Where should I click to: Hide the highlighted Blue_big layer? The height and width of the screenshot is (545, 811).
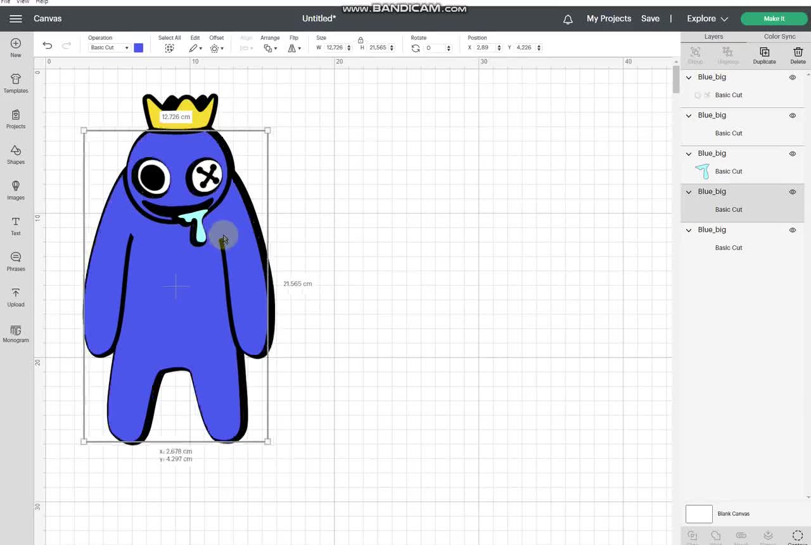point(793,191)
